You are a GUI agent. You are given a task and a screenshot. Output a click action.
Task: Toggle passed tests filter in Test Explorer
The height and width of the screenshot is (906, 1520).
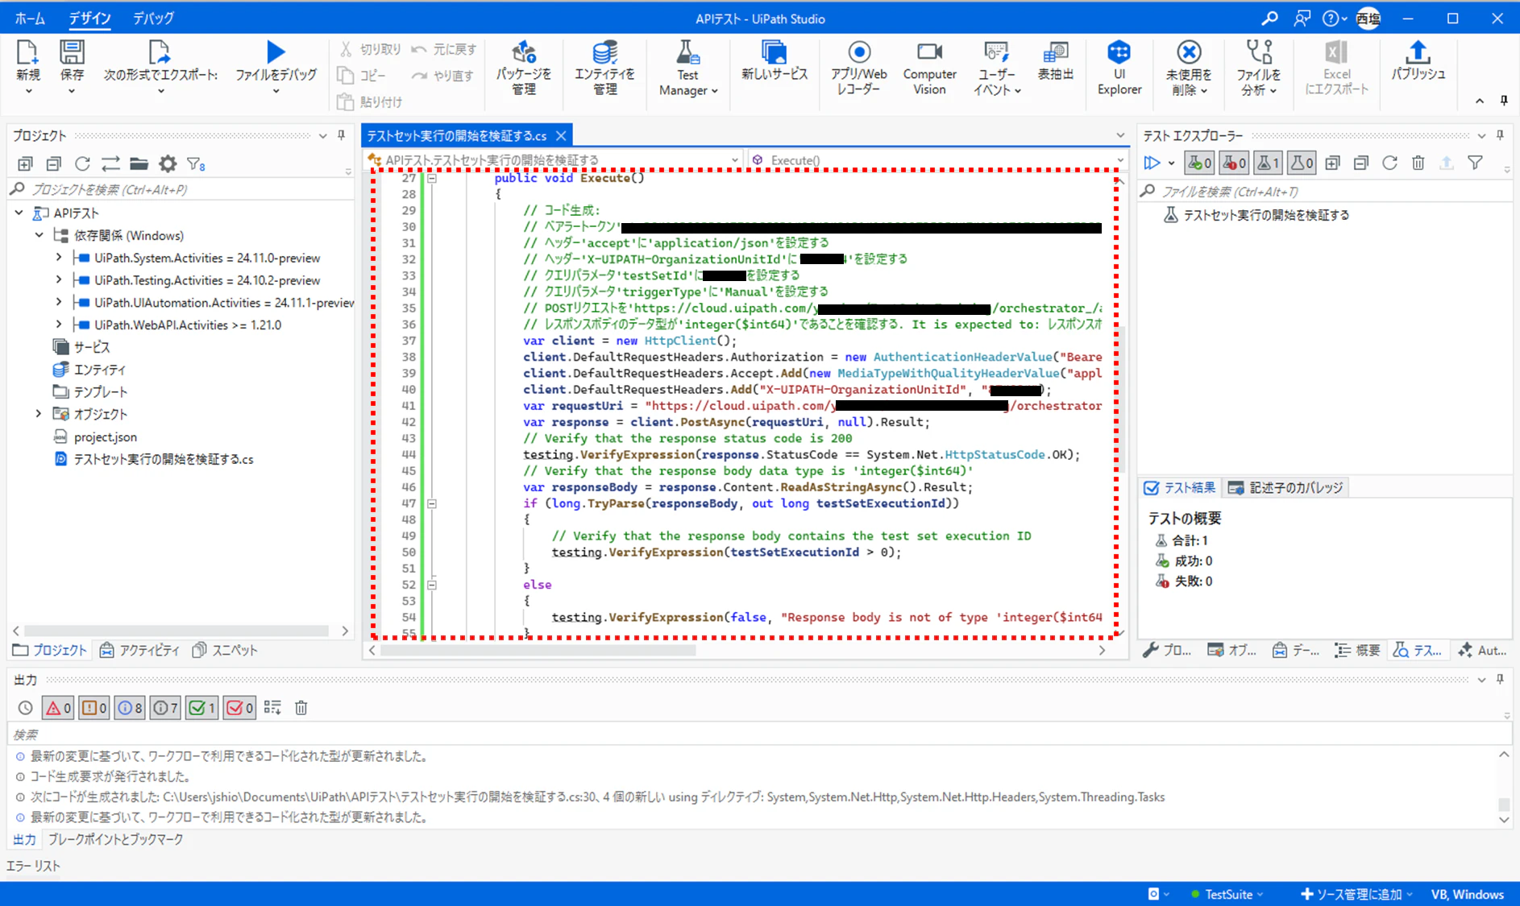click(x=1198, y=163)
